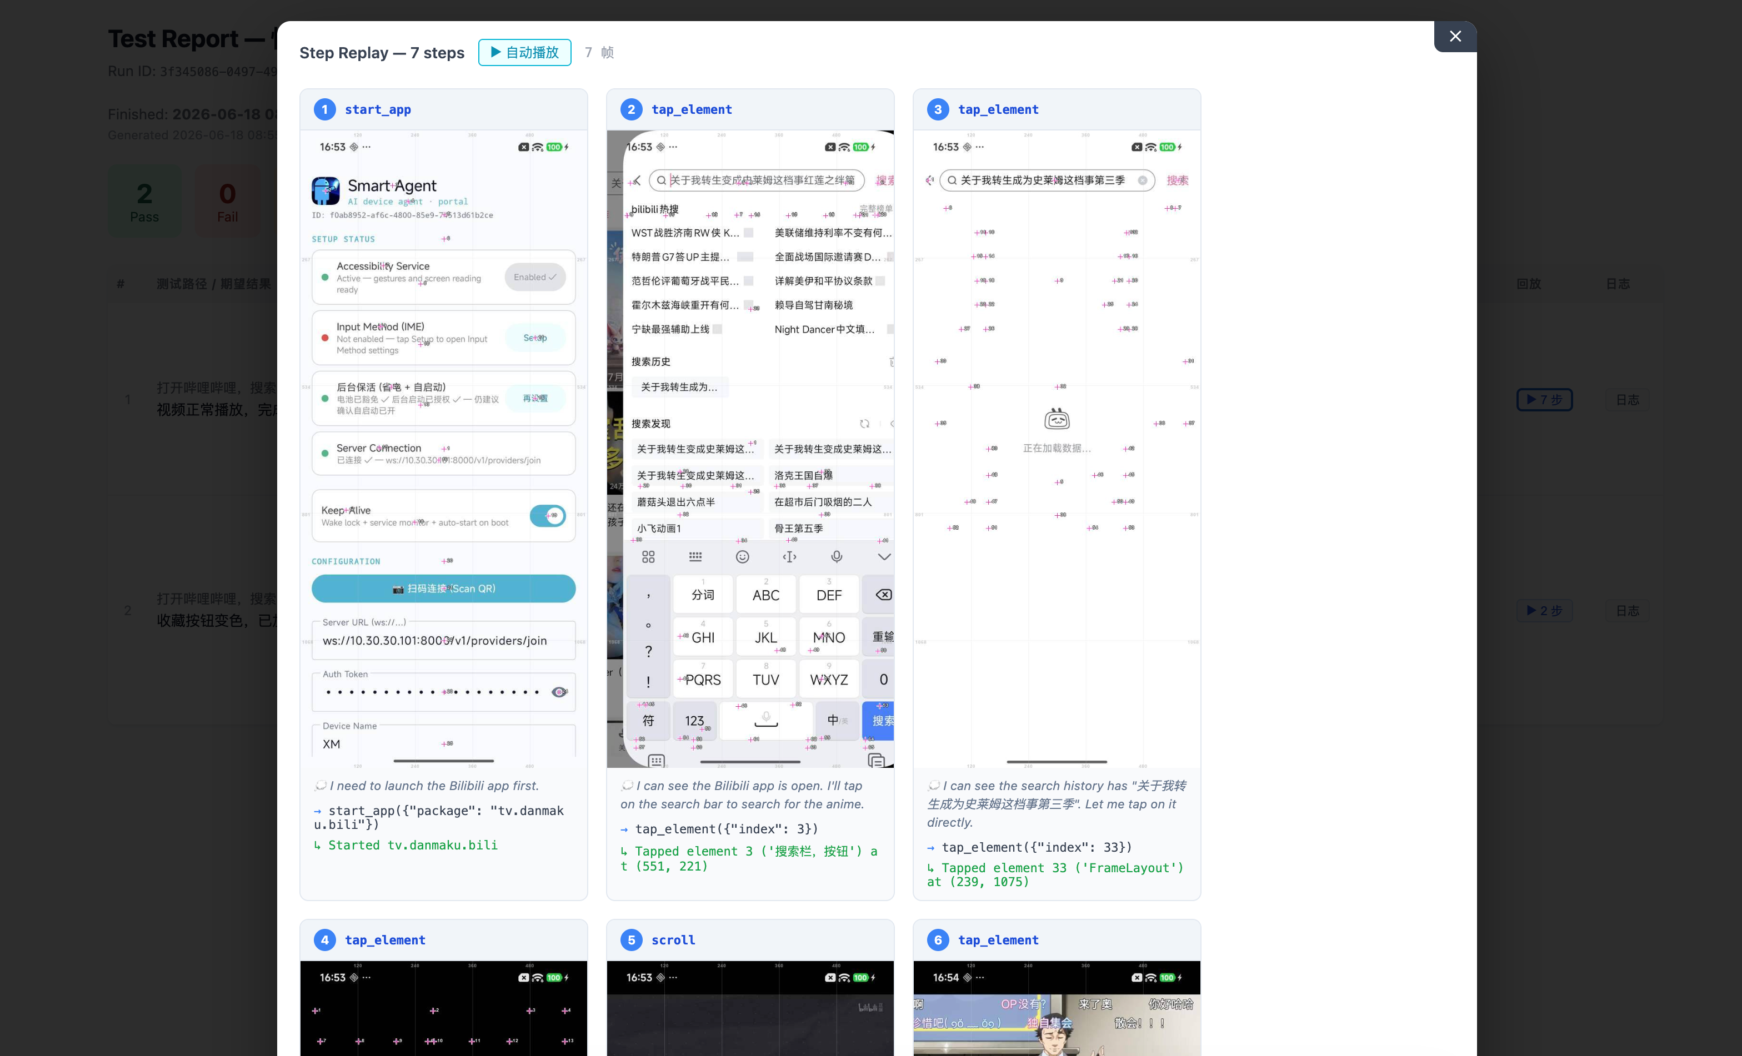This screenshot has height=1056, width=1742.
Task: Open the 2 步 replay in the report
Action: point(1545,611)
